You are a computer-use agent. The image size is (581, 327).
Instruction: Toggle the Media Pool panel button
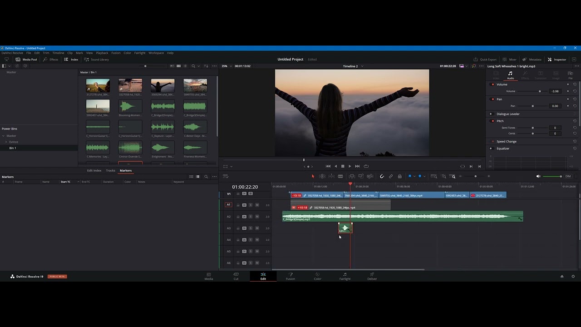(26, 59)
